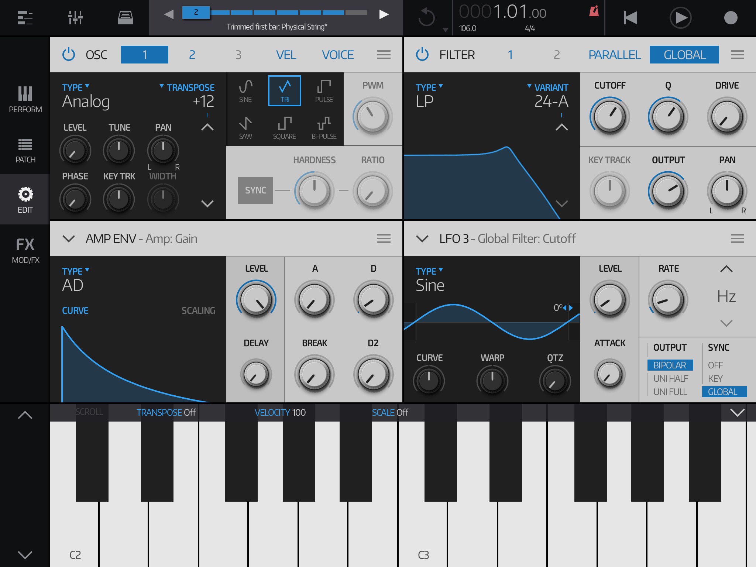Image resolution: width=756 pixels, height=567 pixels.
Task: Click the song position bar marker labeled 2
Action: point(196,12)
